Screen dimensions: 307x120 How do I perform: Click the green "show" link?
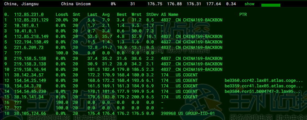(x=249, y=4)
